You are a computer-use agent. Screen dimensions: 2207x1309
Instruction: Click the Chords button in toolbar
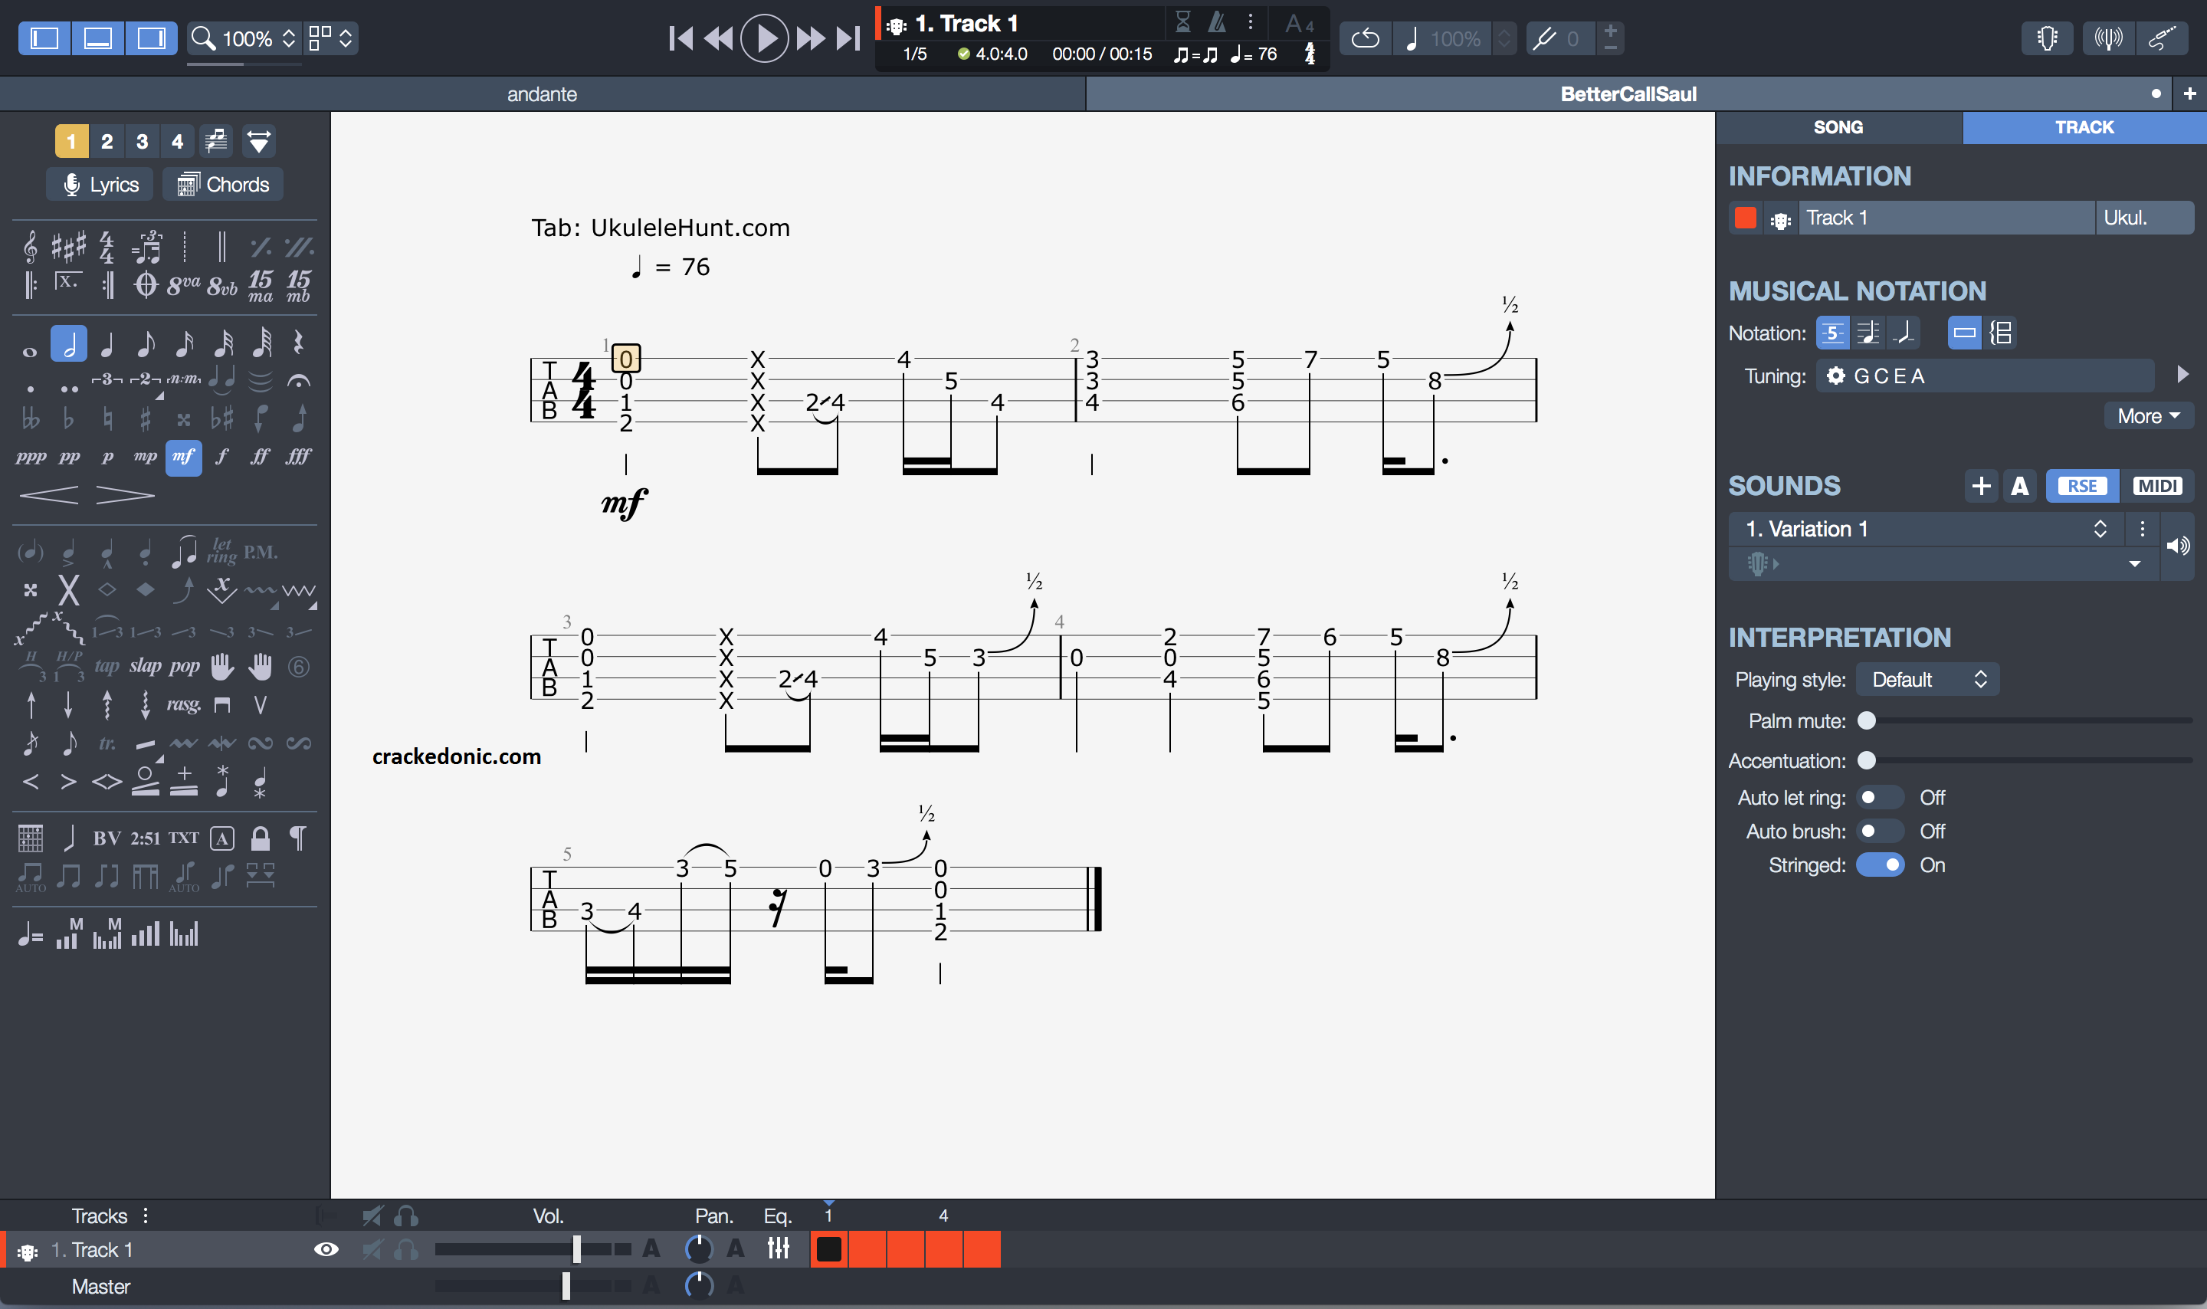click(223, 182)
